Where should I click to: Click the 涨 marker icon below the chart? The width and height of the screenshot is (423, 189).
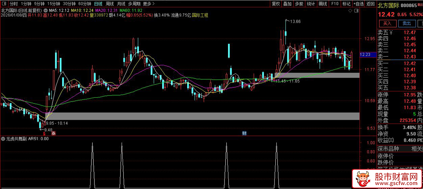click(54, 133)
